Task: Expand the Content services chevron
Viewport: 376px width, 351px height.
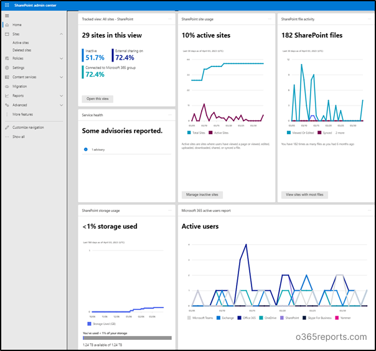Action: click(x=62, y=77)
